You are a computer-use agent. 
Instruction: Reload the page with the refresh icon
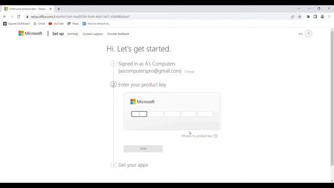point(19,17)
